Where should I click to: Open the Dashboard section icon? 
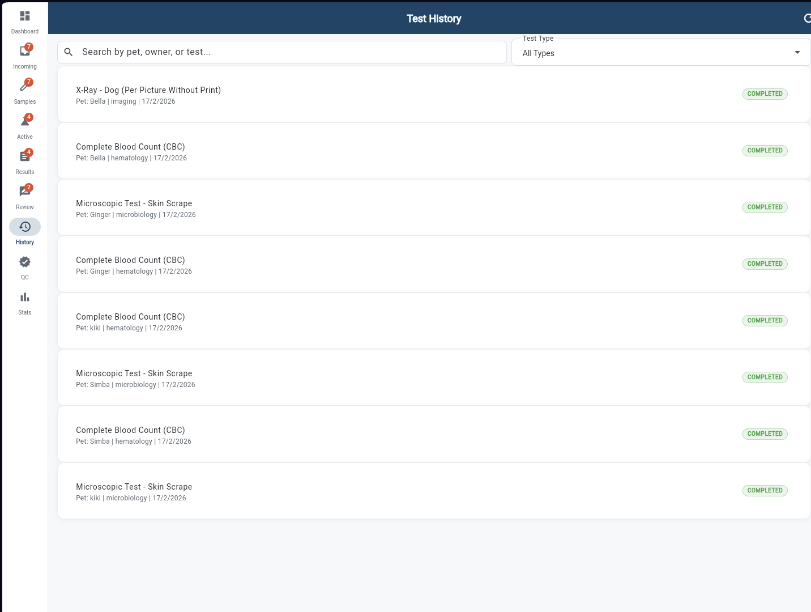24,15
